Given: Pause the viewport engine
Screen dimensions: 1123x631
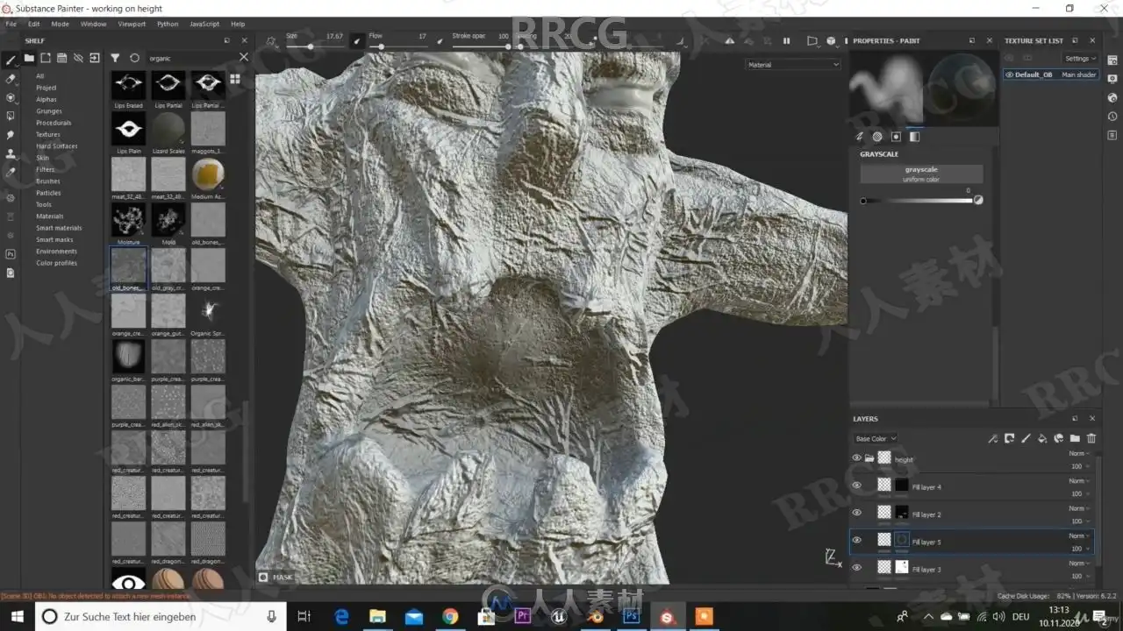Looking at the screenshot, I should 786,41.
